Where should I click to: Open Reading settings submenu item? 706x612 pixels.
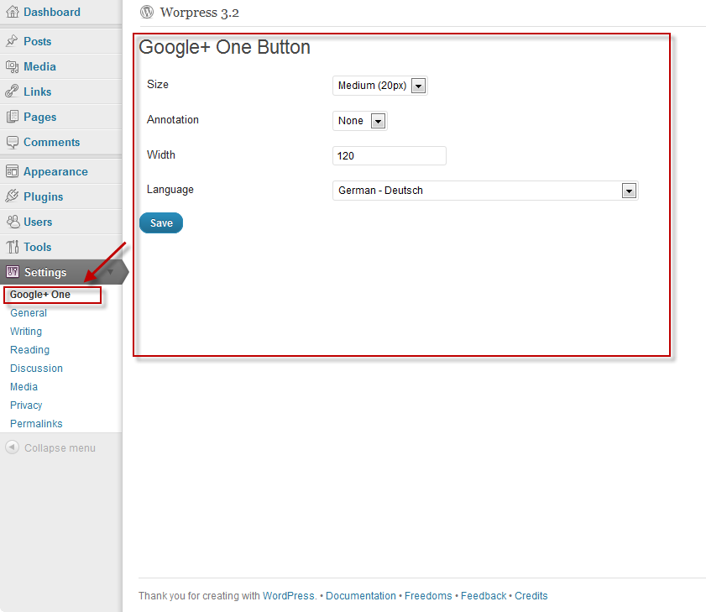point(29,350)
